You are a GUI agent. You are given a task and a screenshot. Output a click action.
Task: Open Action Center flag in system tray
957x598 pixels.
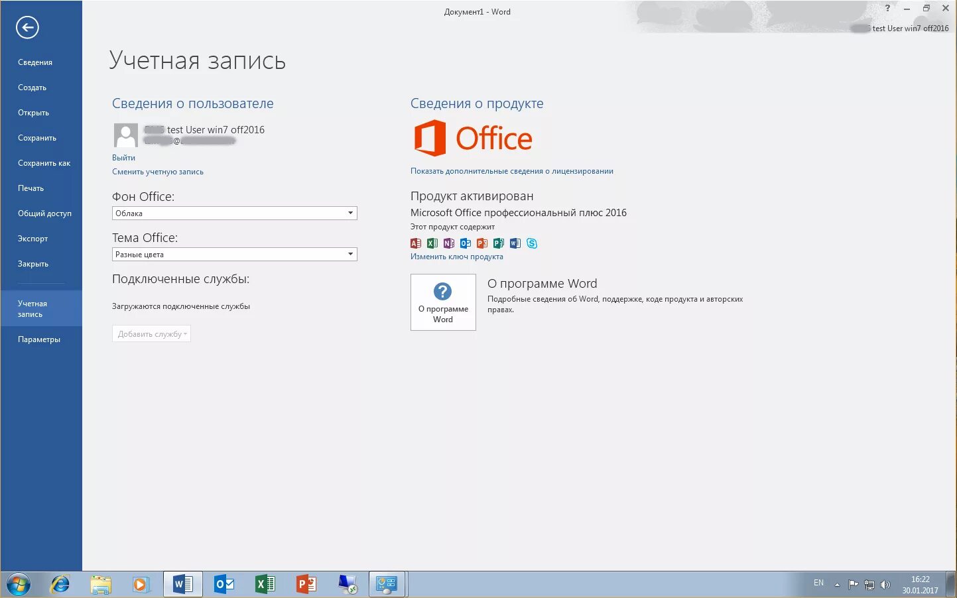click(x=853, y=585)
